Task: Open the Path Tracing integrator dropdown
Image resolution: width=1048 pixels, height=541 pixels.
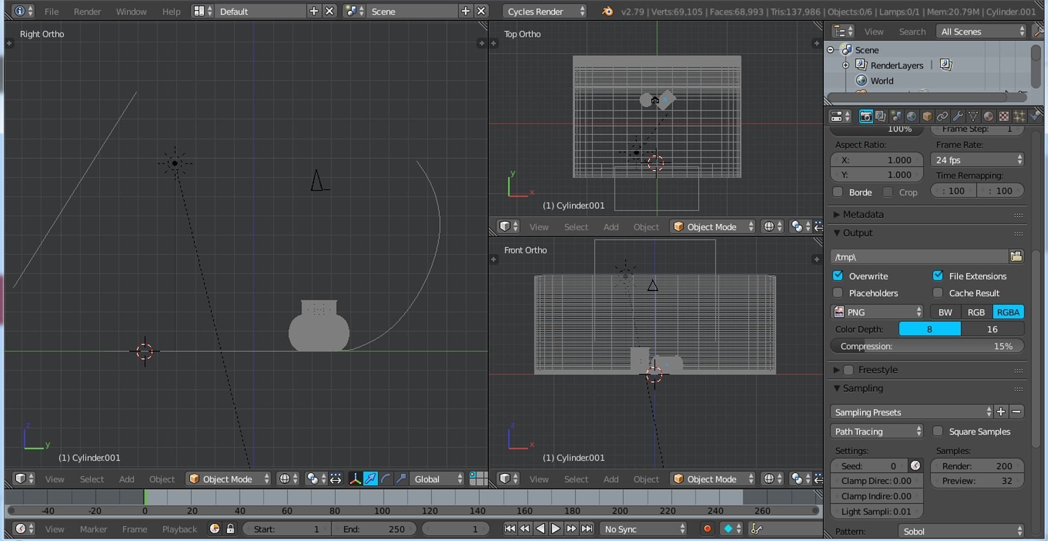Action: tap(877, 431)
